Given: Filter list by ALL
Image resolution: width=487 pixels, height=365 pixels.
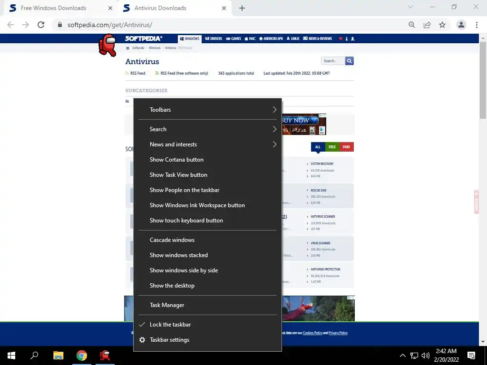Looking at the screenshot, I should point(318,147).
